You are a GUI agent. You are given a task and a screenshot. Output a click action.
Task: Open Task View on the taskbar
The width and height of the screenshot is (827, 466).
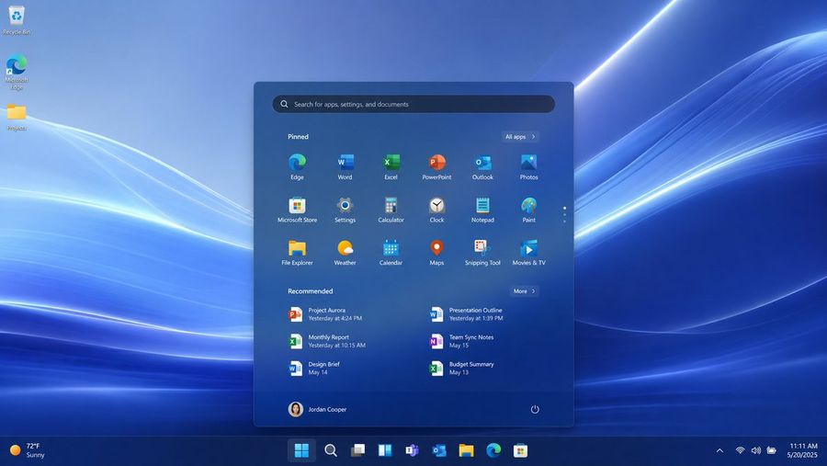point(357,450)
